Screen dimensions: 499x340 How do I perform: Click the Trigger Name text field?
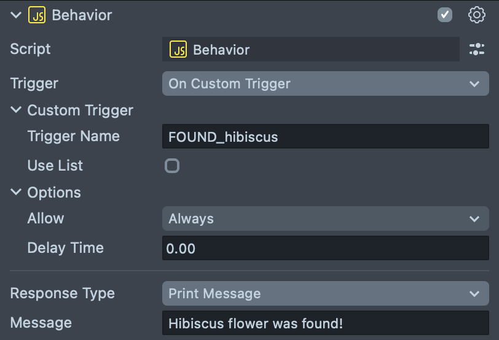[325, 136]
